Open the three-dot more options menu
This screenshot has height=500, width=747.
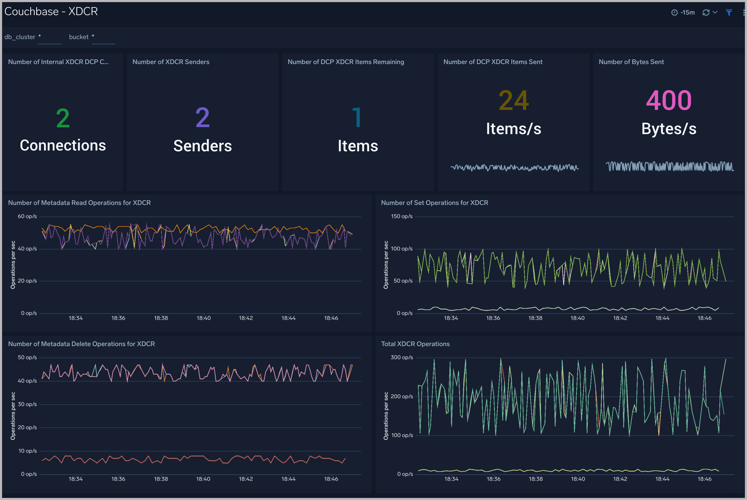coord(744,12)
